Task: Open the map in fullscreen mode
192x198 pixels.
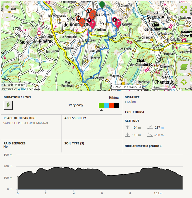Action: click(184, 10)
